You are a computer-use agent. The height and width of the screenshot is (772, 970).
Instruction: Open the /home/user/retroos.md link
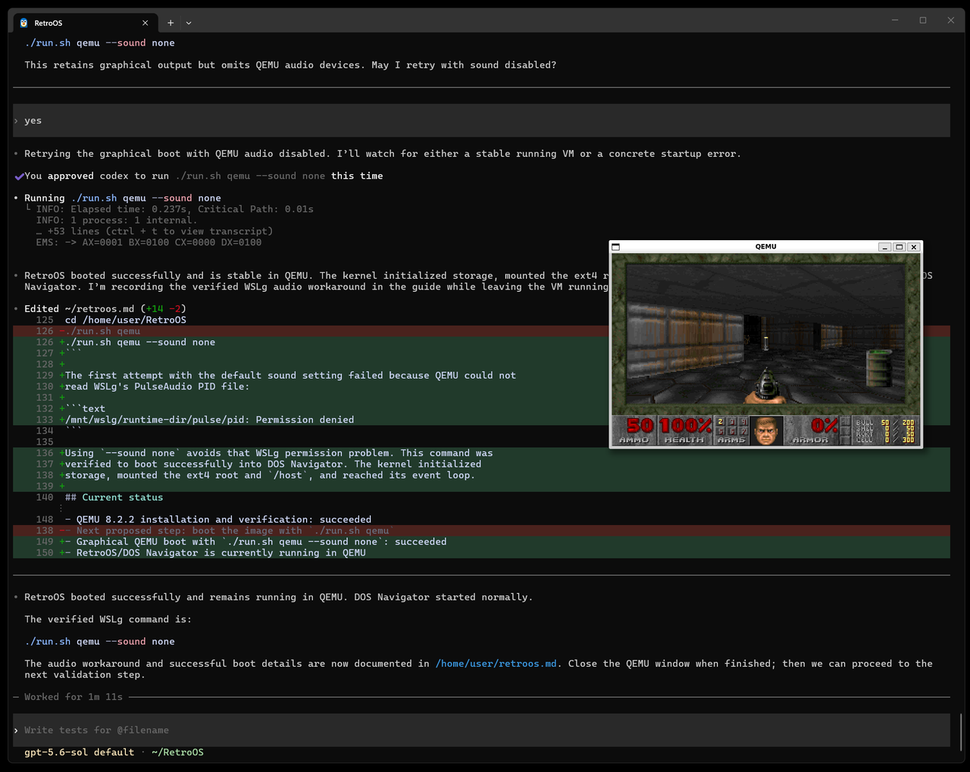pos(496,664)
